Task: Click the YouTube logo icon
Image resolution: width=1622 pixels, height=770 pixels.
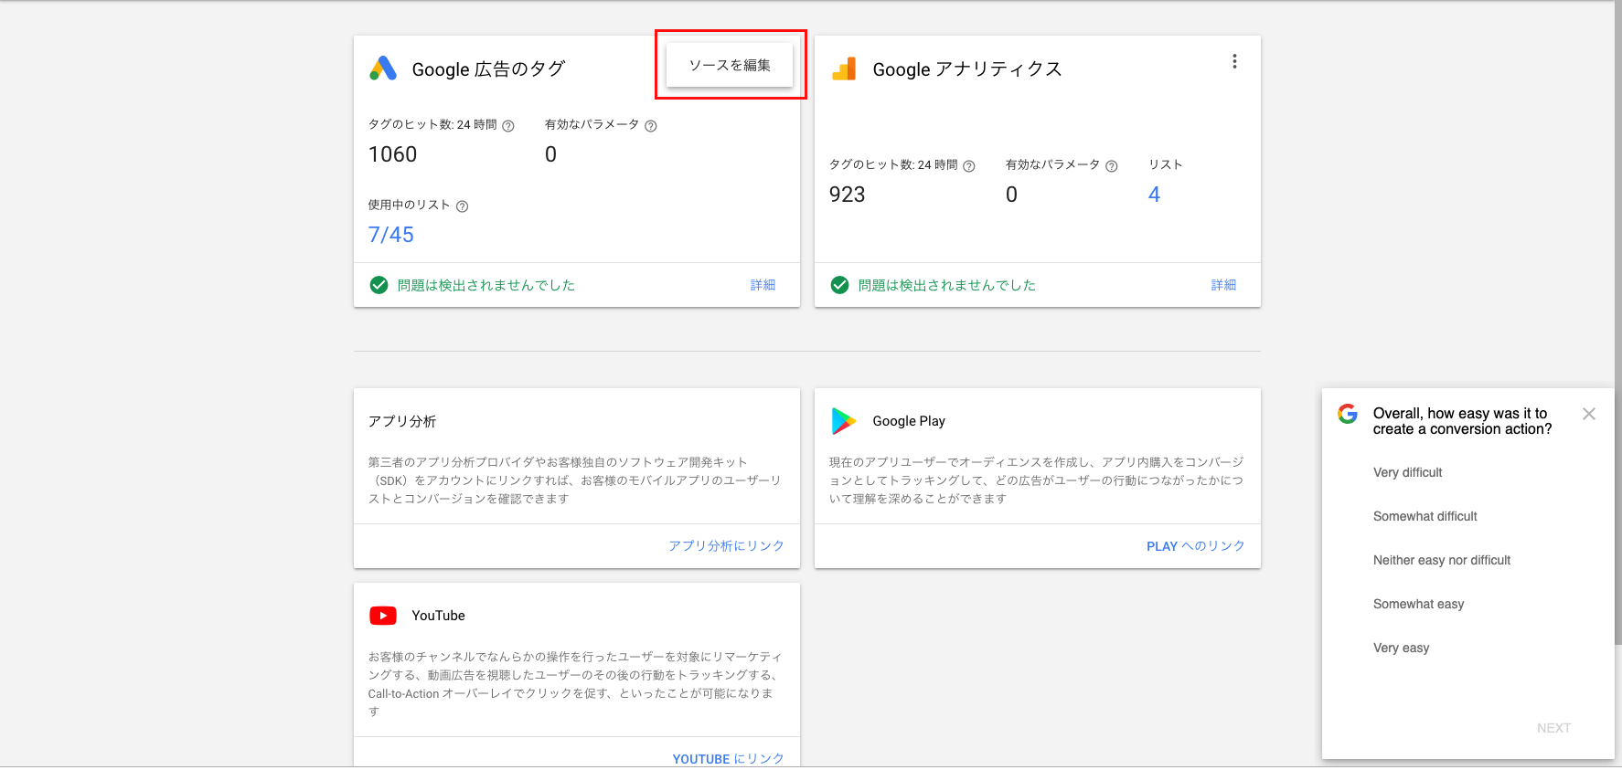Action: [x=383, y=616]
